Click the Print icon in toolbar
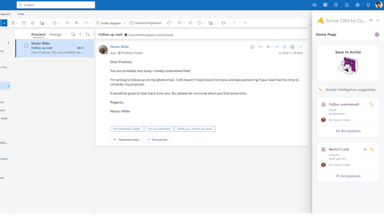The height and width of the screenshot is (216, 384). point(223,23)
